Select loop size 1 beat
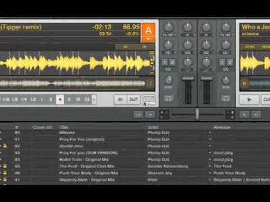Image resolution: width=270 pixels, height=202 pixels. (x=42, y=99)
